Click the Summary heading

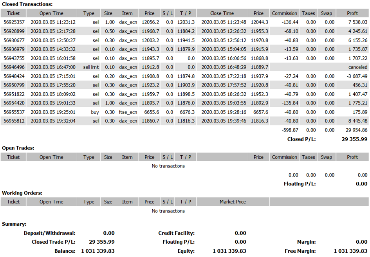pyautogui.click(x=14, y=224)
